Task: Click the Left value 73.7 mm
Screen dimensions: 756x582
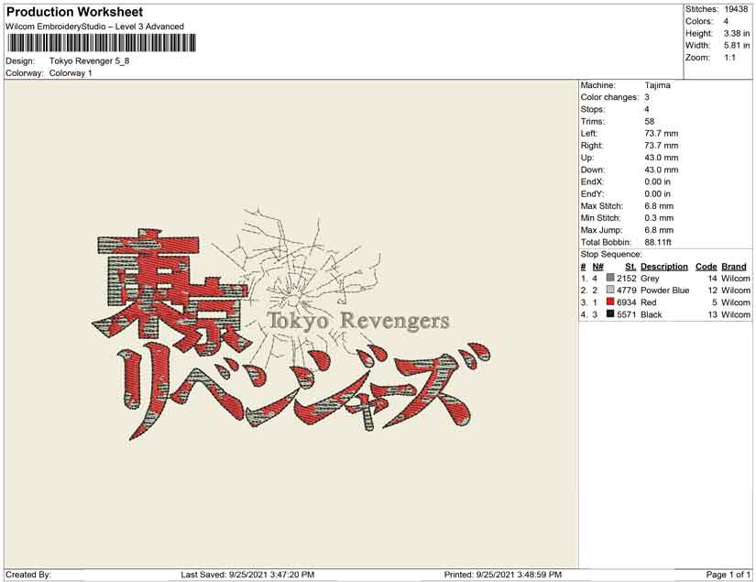Action: point(661,134)
